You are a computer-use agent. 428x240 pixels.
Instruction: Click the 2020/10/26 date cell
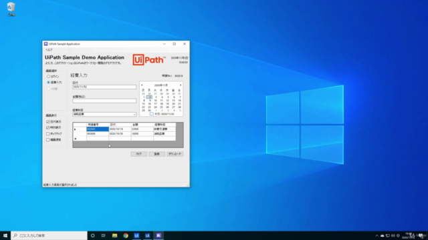(x=120, y=134)
